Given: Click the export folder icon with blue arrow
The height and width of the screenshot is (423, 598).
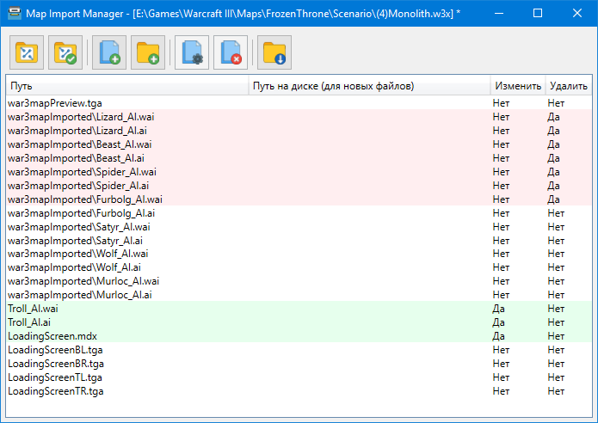Looking at the screenshot, I should tap(274, 52).
